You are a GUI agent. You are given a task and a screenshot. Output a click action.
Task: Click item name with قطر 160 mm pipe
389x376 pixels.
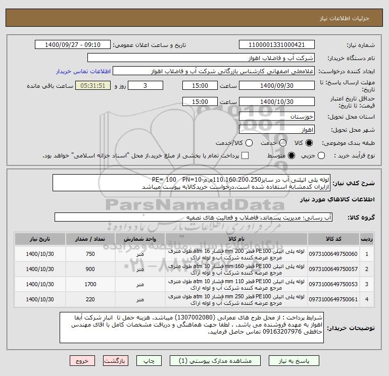tap(236, 270)
